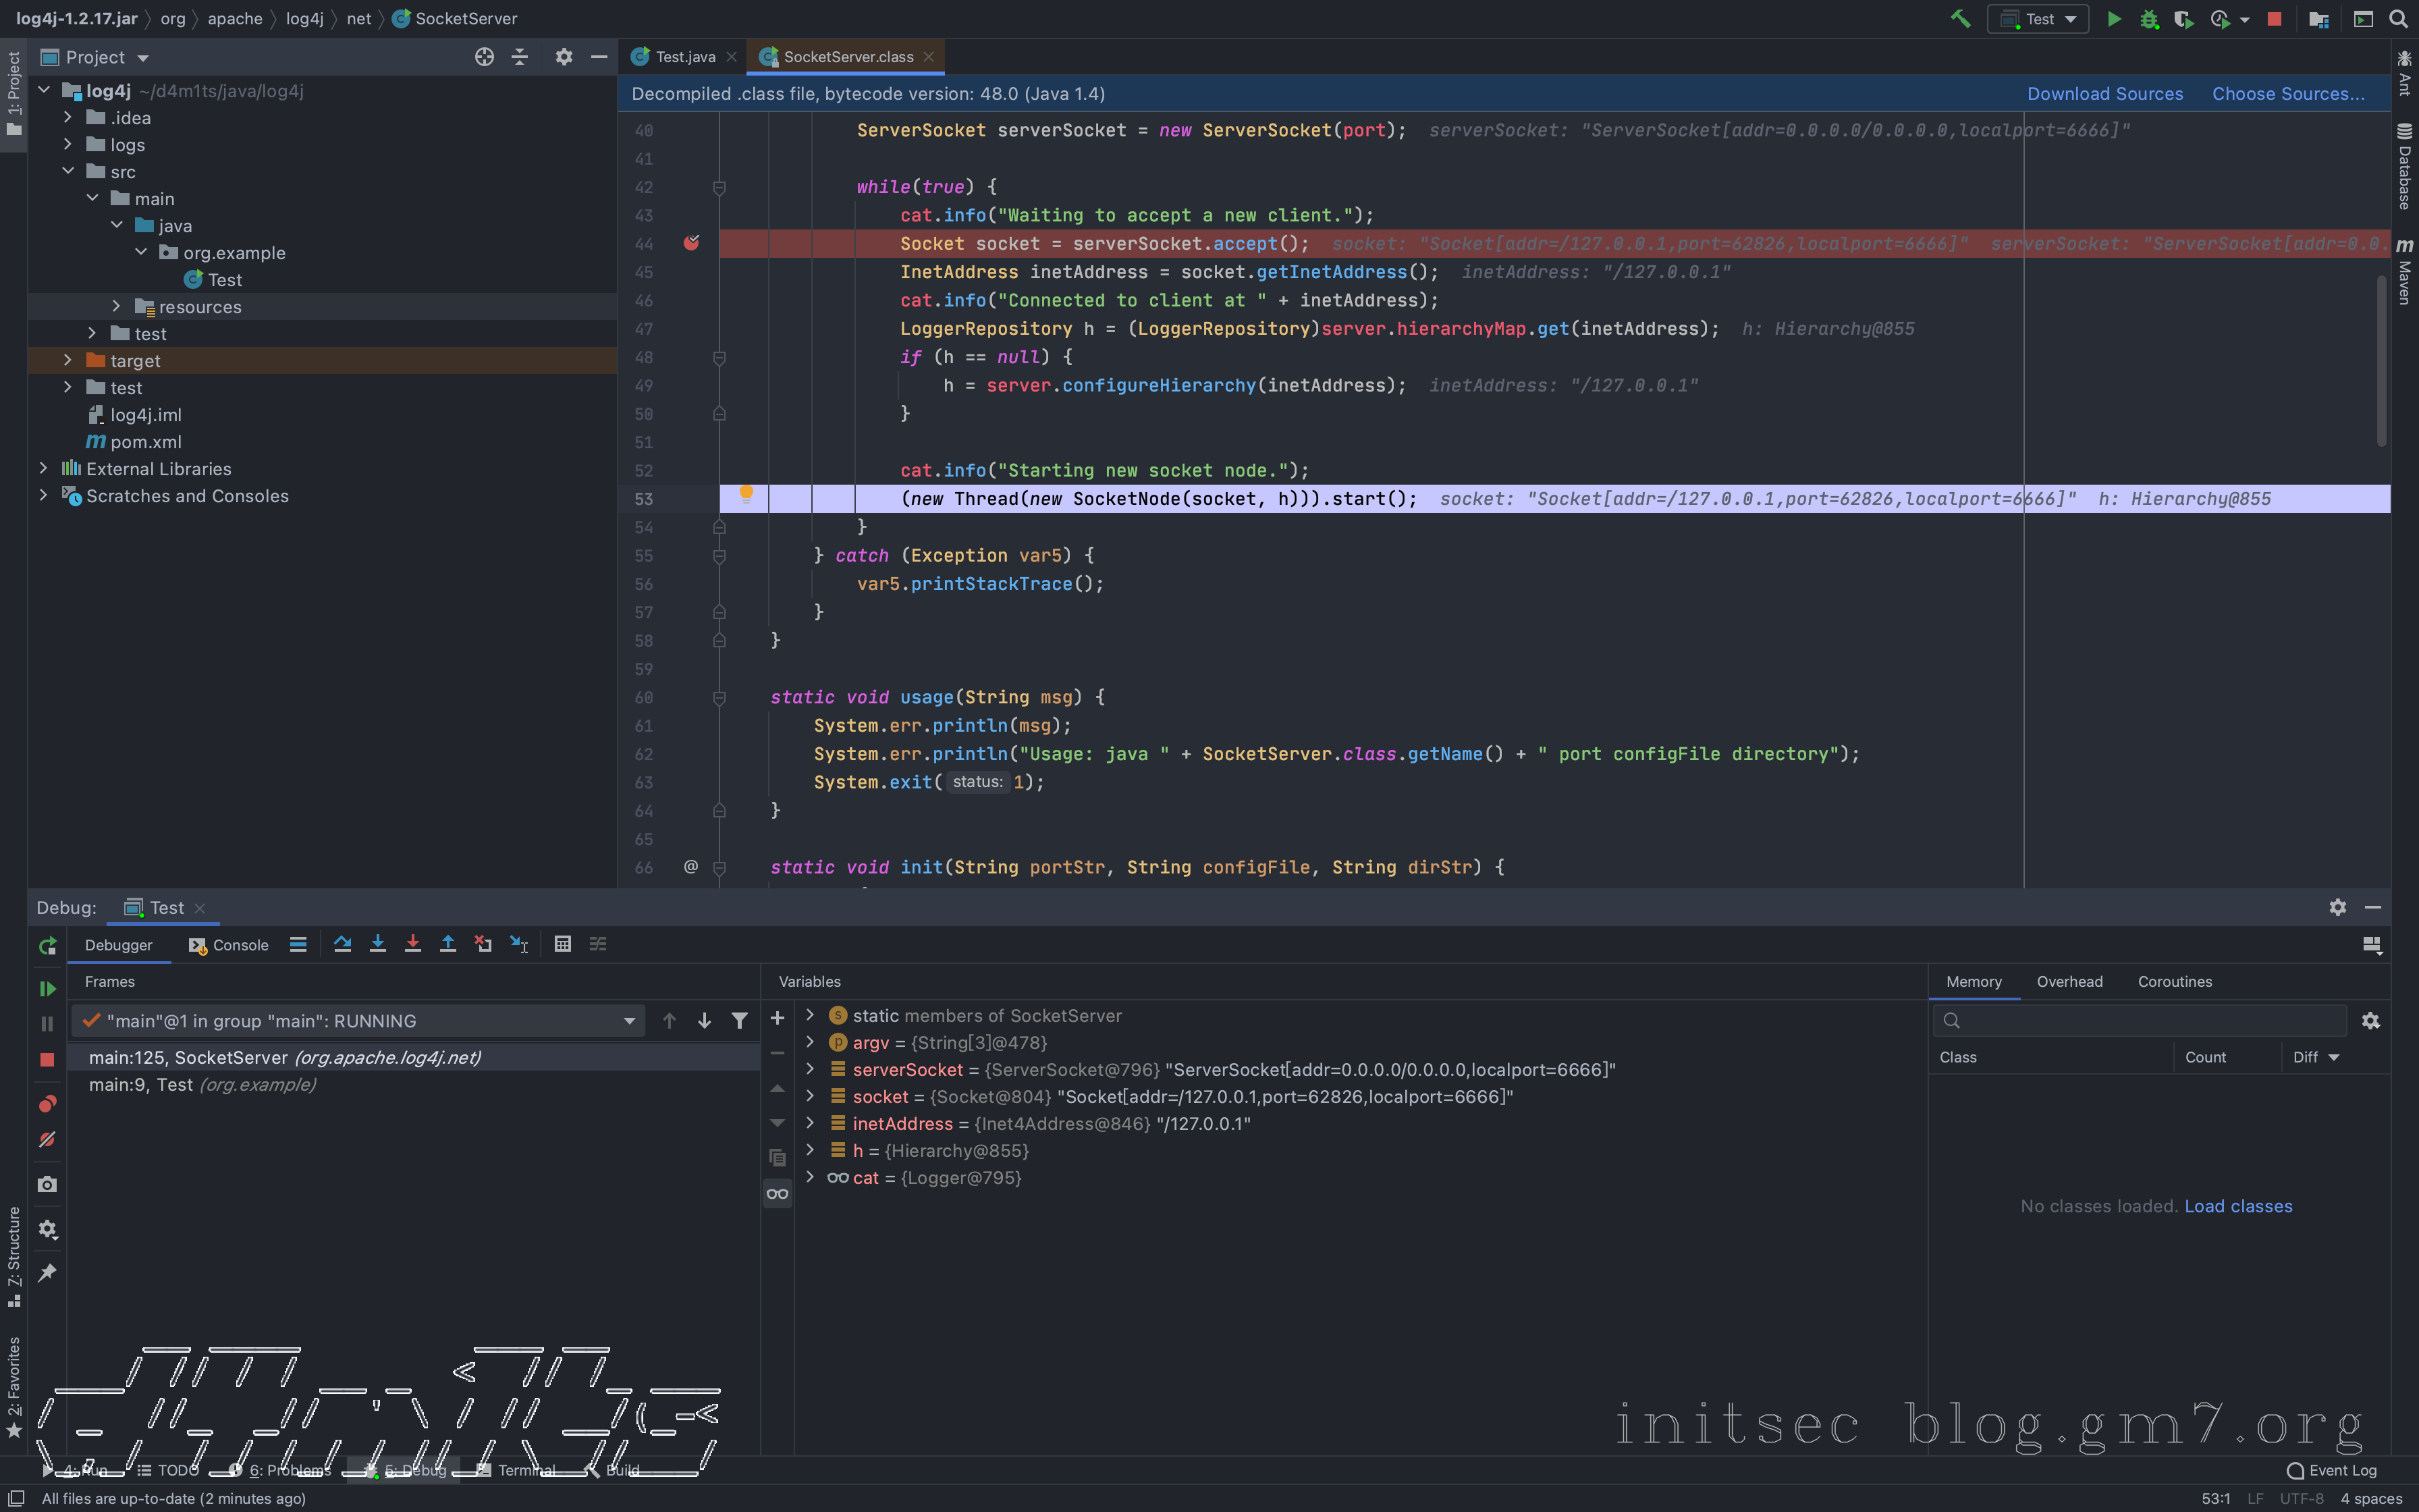2419x1512 pixels.
Task: Click the Step Into debug icon
Action: point(378,944)
